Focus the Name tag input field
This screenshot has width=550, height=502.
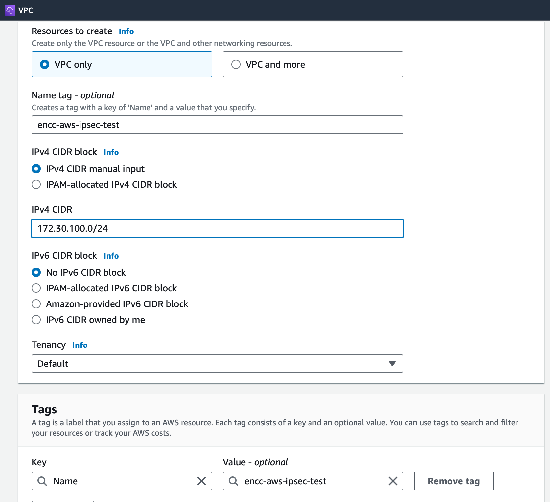pyautogui.click(x=217, y=125)
